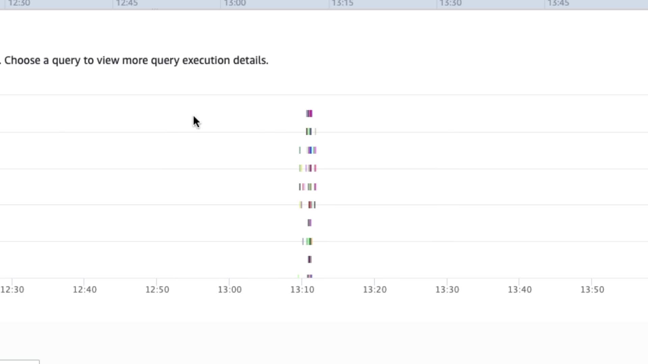Select the magenta query bar in the top row
This screenshot has width=648, height=364.
coord(310,114)
